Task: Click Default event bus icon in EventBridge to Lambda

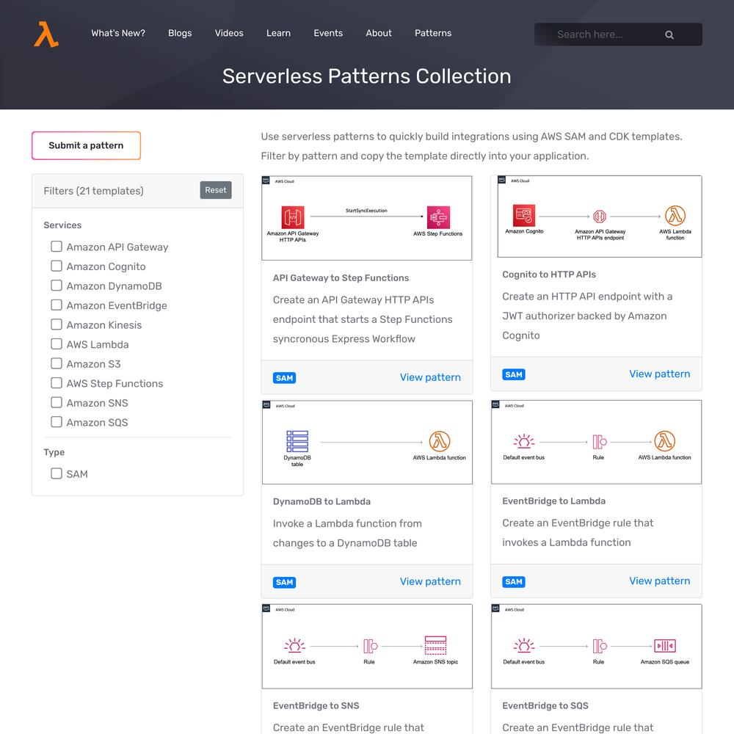Action: [x=524, y=441]
